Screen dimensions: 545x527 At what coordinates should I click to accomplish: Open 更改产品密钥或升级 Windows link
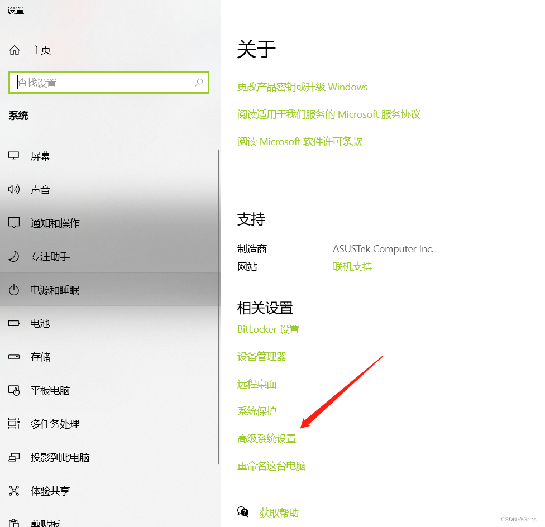303,87
